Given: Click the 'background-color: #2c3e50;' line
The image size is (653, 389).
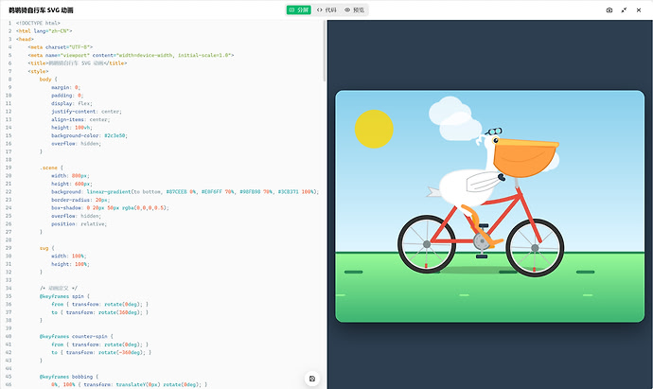Looking at the screenshot, I should click(90, 135).
